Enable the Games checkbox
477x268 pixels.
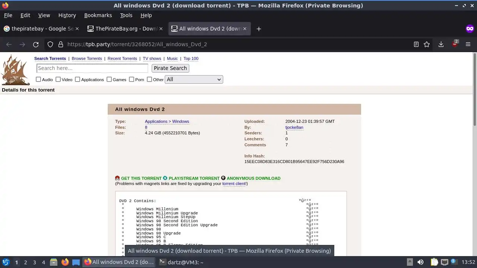point(109,79)
